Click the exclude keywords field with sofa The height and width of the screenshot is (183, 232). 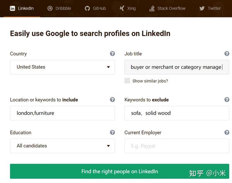coord(177,113)
